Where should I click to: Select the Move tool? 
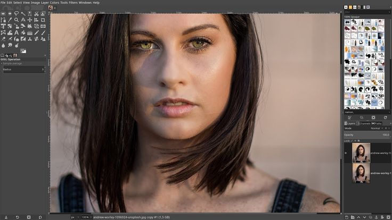(x=30, y=20)
